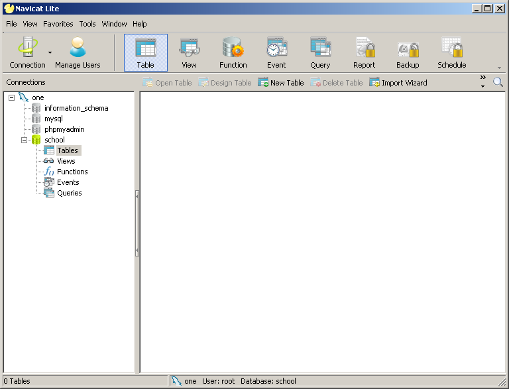This screenshot has width=509, height=389.
Task: Click the information_schema database icon
Action: tap(36, 108)
